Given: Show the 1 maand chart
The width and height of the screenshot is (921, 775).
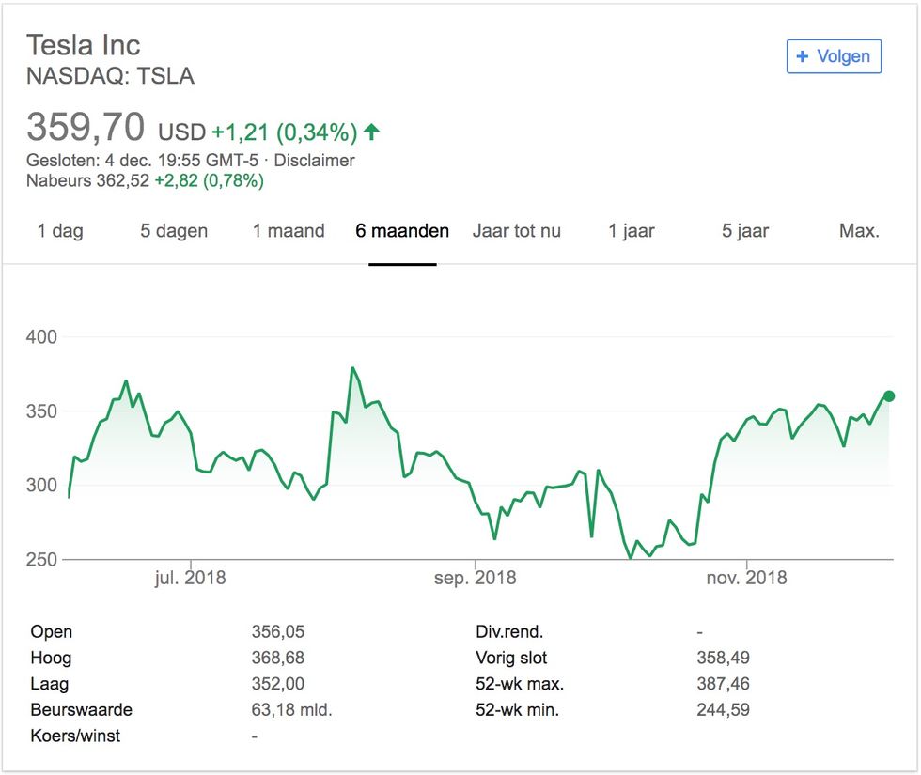Looking at the screenshot, I should 289,231.
